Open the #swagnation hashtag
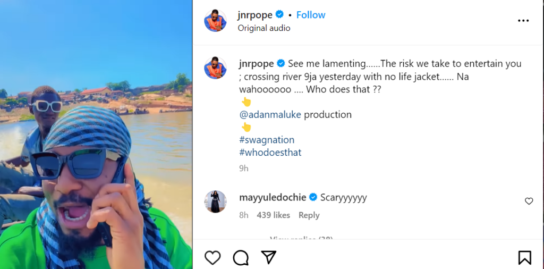The height and width of the screenshot is (269, 544). 267,140
